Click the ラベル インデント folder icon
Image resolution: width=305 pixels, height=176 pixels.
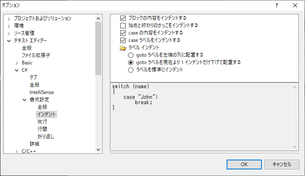(x=123, y=48)
